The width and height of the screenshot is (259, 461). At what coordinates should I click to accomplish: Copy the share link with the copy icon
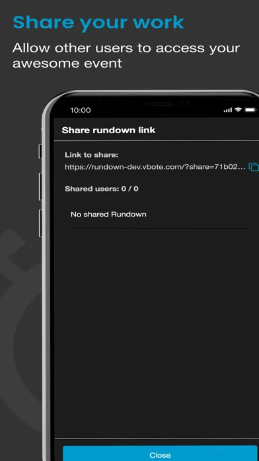click(254, 167)
